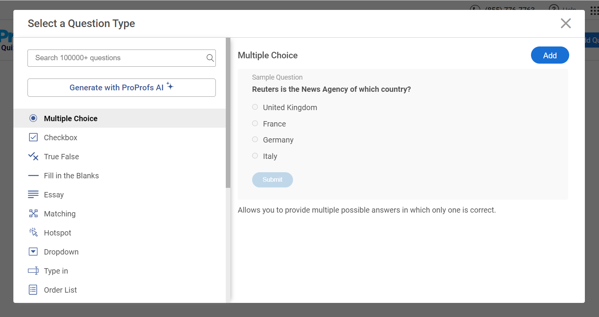
Task: Select Multiple Choice in question type list
Action: click(x=71, y=118)
